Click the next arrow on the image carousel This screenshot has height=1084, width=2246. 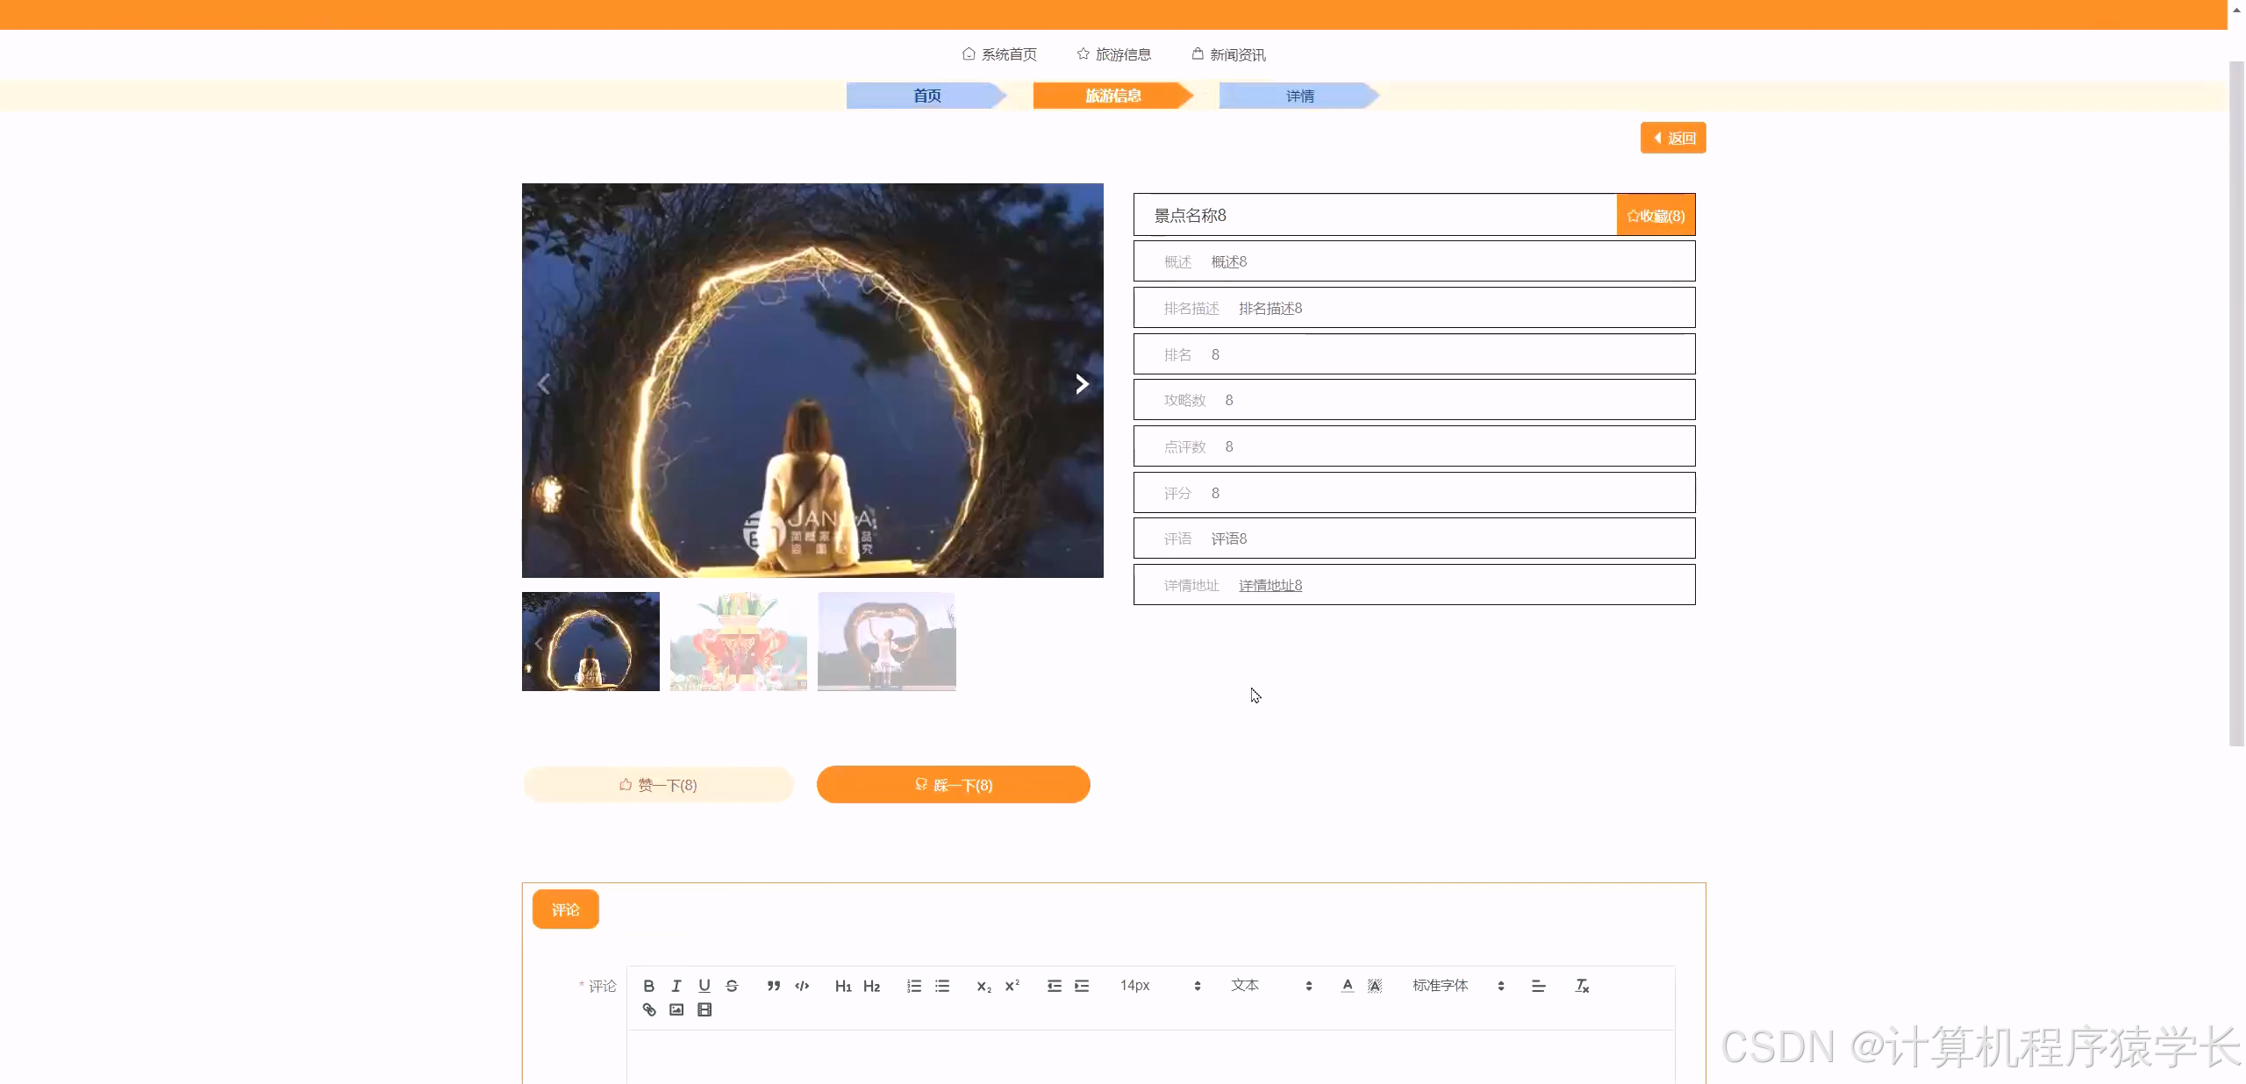1081,383
